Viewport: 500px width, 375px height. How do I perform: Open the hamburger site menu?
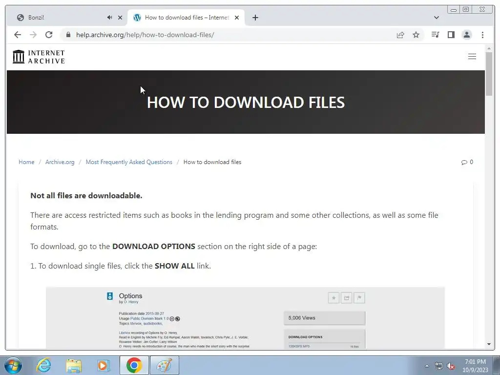pyautogui.click(x=472, y=57)
